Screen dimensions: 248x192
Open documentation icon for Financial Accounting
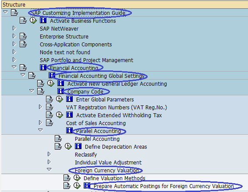tap(23, 67)
